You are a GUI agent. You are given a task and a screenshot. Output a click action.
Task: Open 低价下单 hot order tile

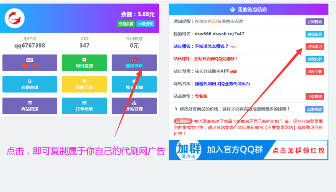(x=30, y=63)
